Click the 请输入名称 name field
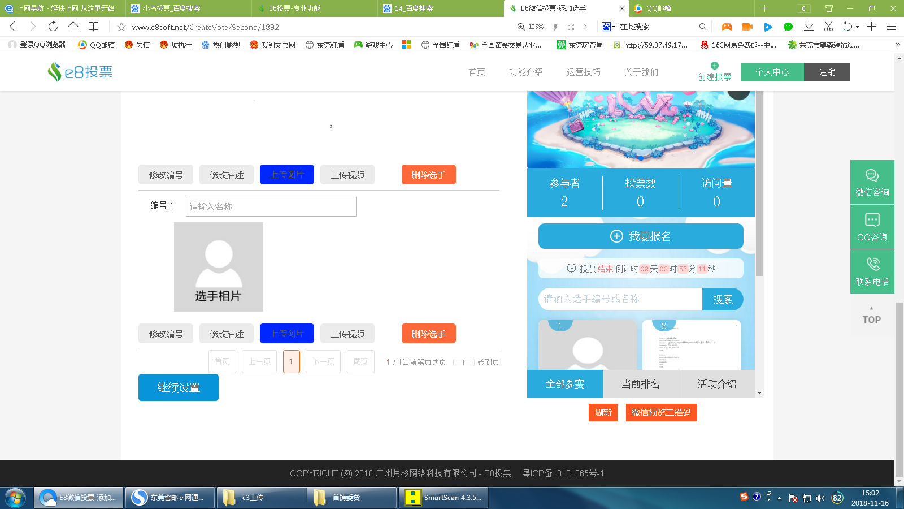 (x=271, y=206)
